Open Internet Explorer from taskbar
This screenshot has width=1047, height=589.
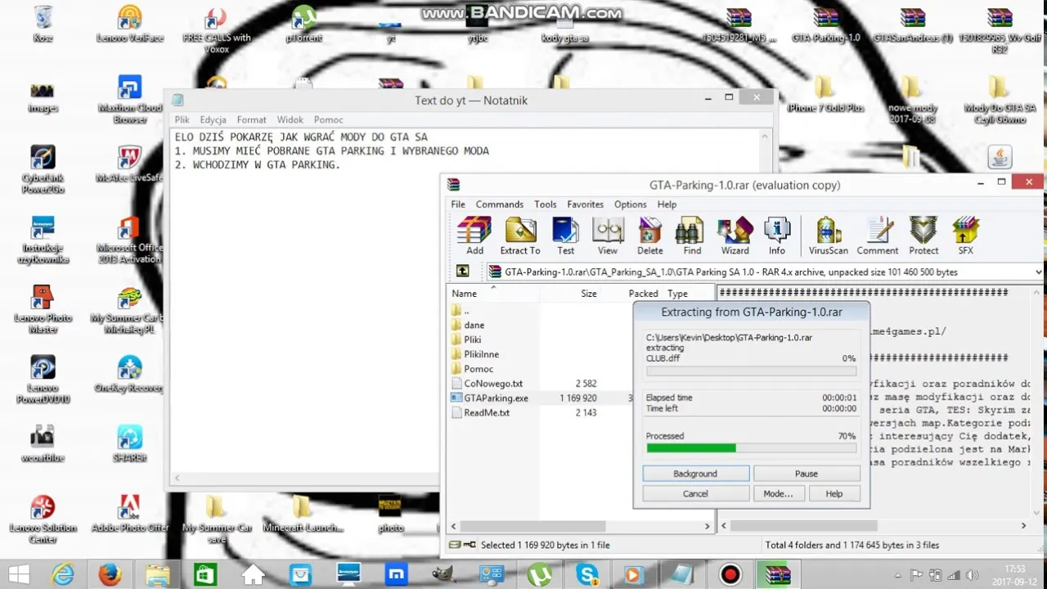(62, 574)
